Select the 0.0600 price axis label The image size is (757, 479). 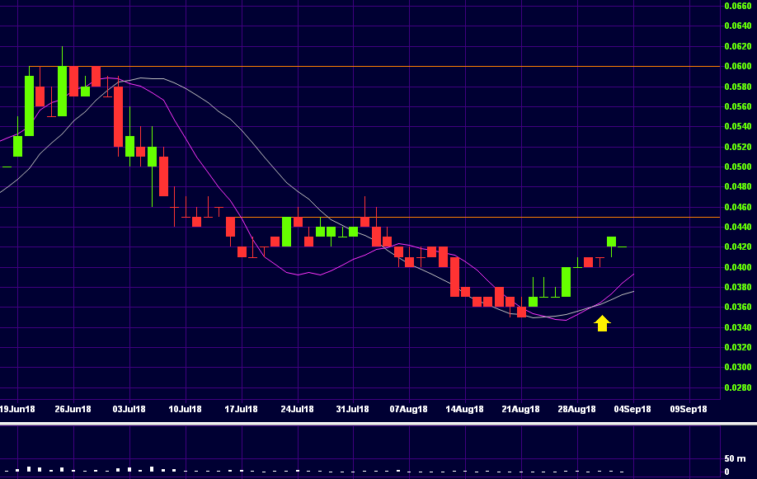738,66
